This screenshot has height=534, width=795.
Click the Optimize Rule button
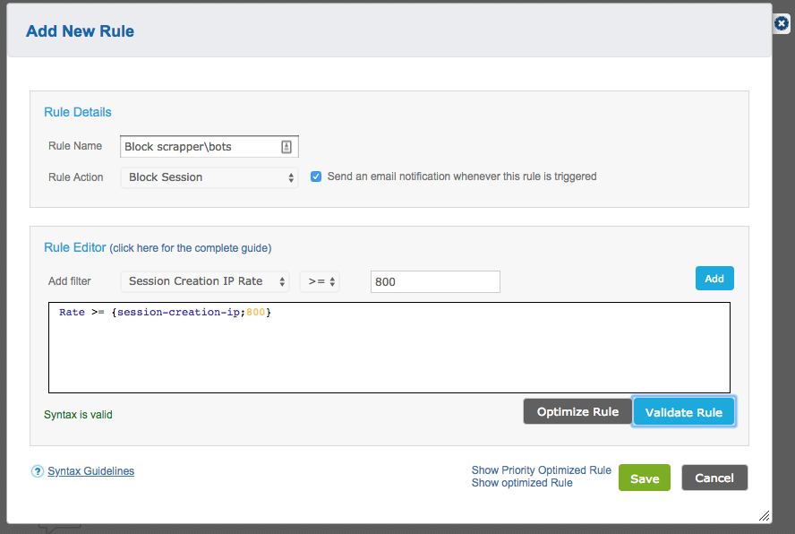coord(577,411)
